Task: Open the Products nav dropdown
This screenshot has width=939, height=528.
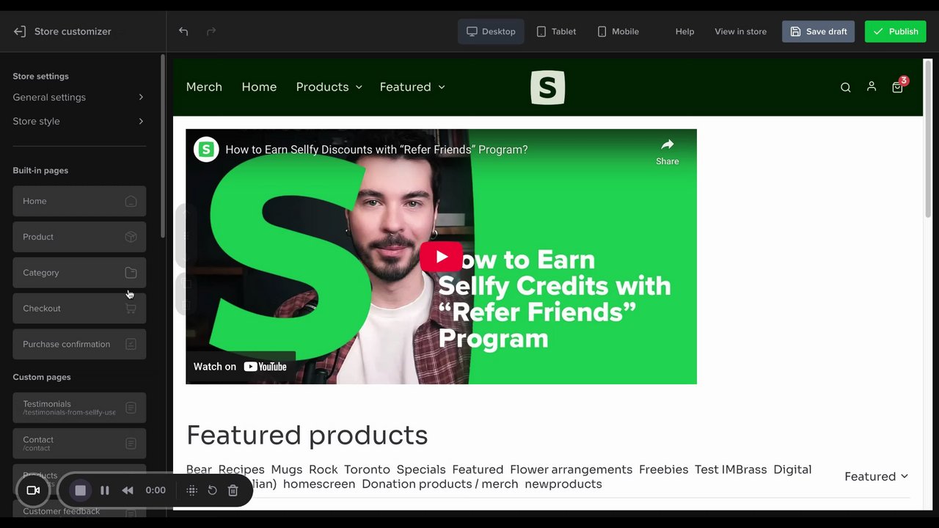Action: 329,87
